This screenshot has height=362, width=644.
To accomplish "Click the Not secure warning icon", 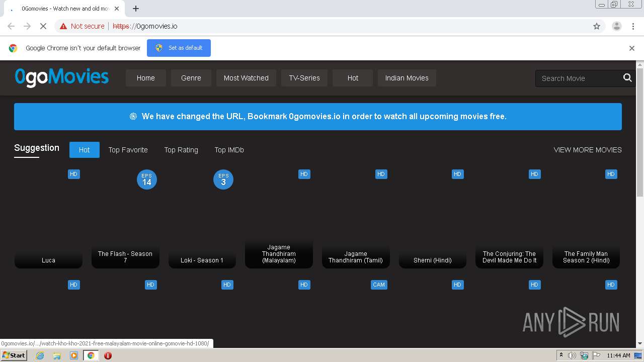I will pos(63,26).
